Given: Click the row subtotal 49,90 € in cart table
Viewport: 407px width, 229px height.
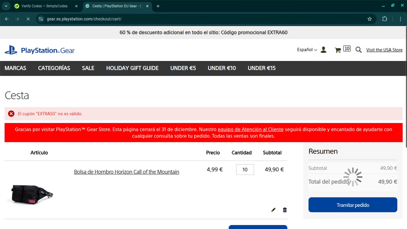Looking at the screenshot, I should [x=274, y=170].
